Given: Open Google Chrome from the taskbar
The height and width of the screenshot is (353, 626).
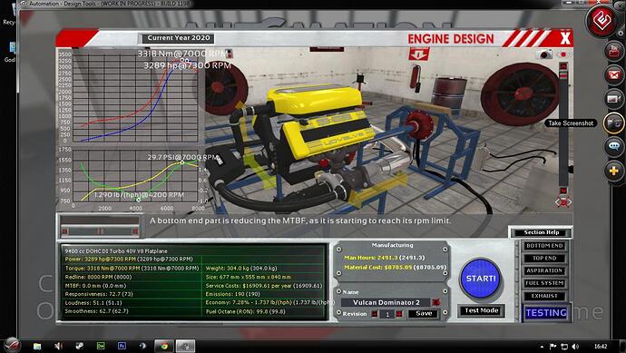Looking at the screenshot, I should click(x=163, y=346).
